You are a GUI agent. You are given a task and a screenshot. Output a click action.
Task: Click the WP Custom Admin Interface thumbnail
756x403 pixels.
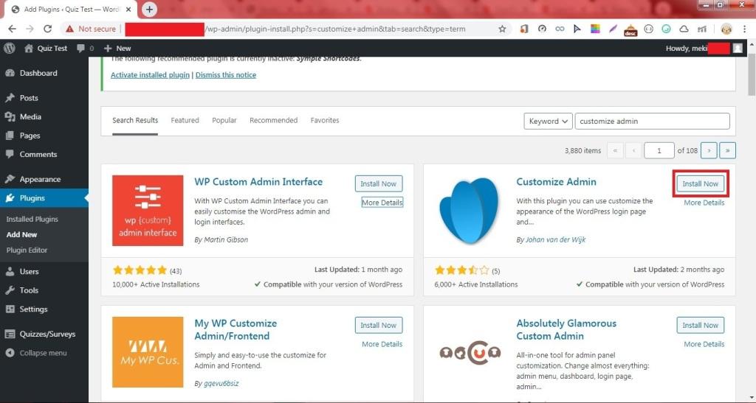tap(148, 211)
